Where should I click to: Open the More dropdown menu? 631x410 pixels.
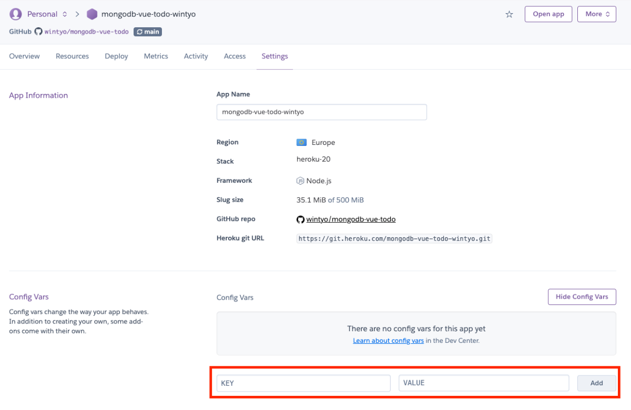(597, 14)
